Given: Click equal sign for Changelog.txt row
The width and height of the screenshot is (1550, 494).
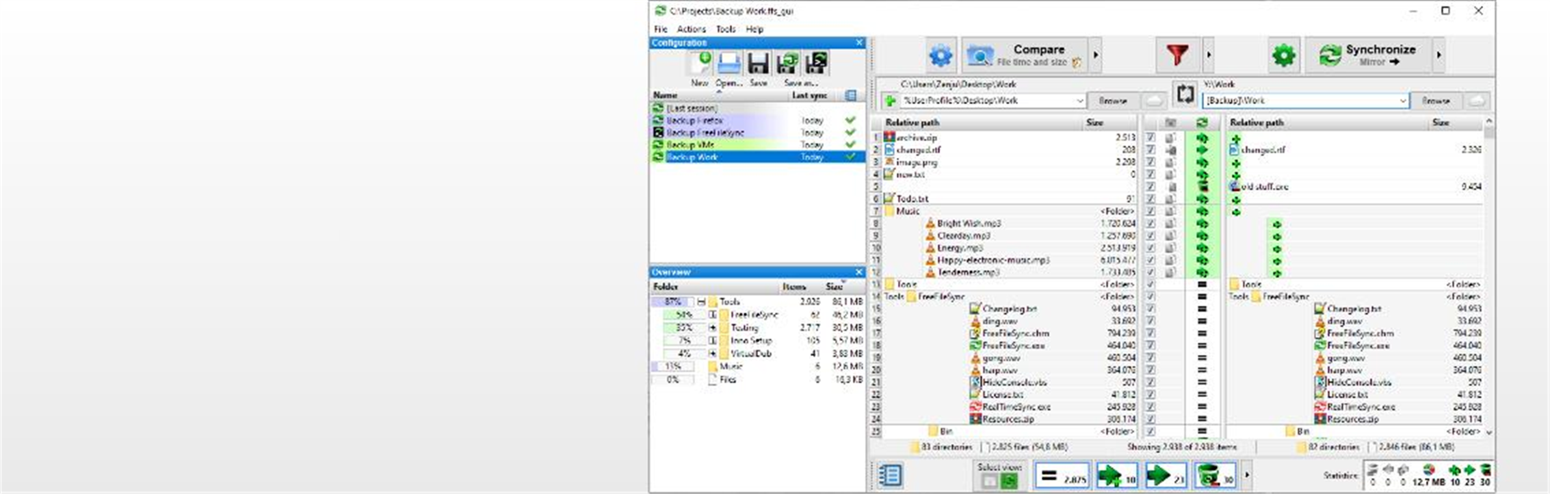Looking at the screenshot, I should [x=1202, y=309].
